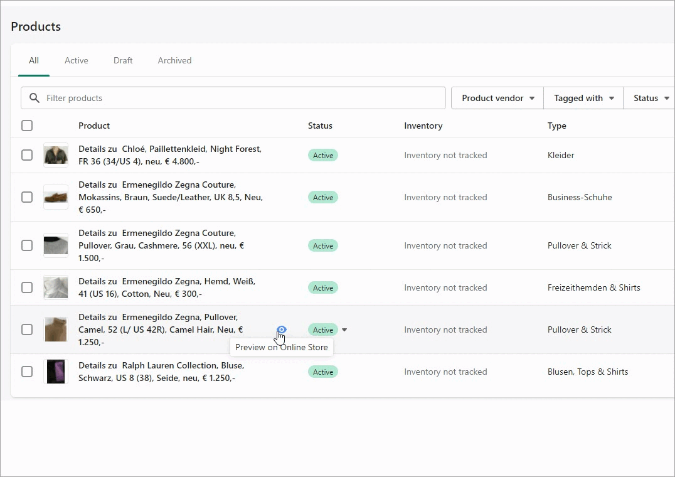
Task: Check the Zegna Pullover Camel row checkbox
Action: tap(27, 330)
